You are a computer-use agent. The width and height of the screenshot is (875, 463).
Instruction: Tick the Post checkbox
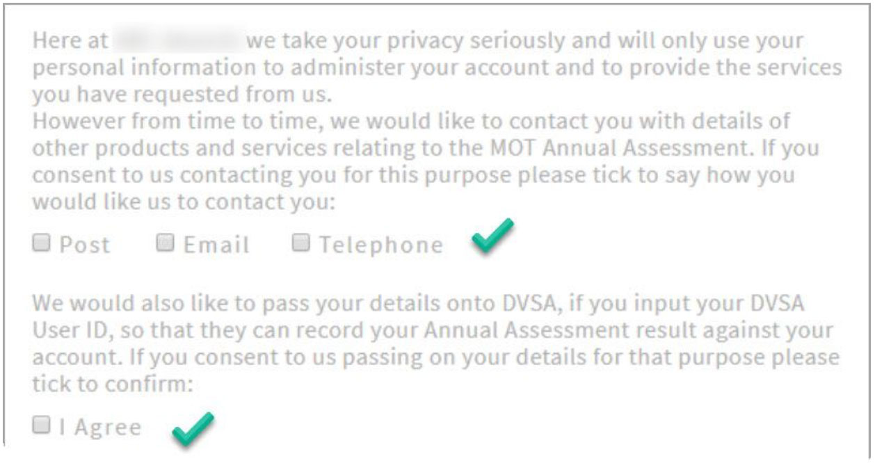click(x=42, y=243)
